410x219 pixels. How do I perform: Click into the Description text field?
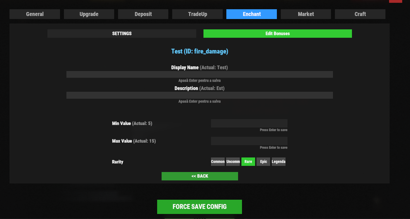tap(200, 95)
